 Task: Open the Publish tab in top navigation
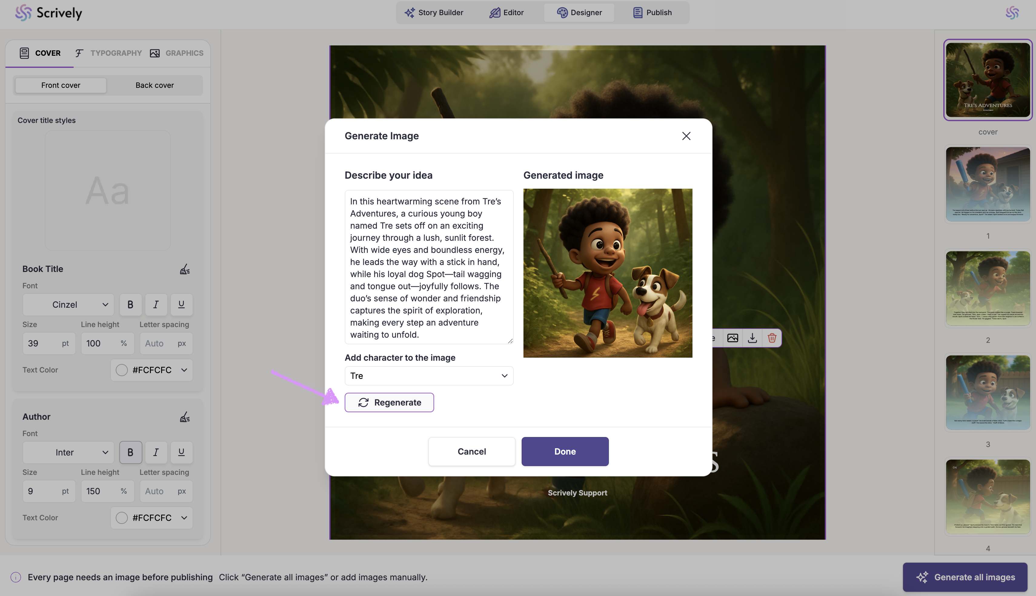[652, 13]
